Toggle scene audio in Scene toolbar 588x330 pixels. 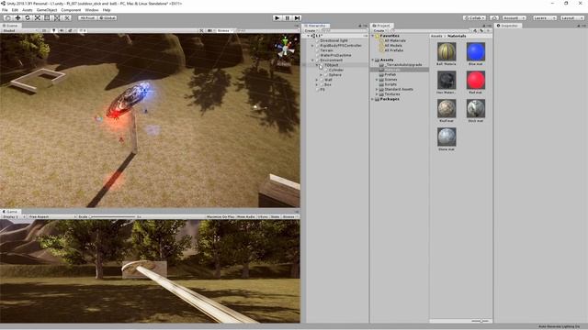(x=62, y=30)
